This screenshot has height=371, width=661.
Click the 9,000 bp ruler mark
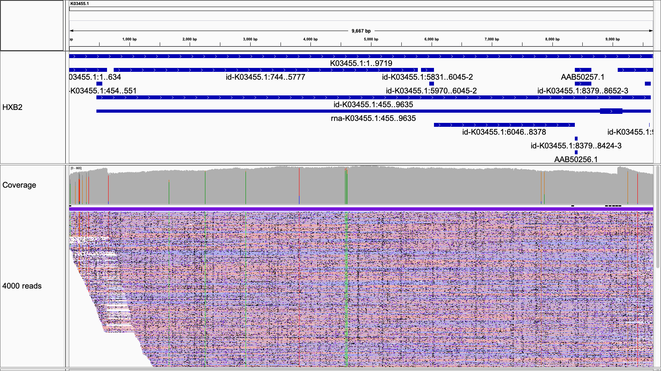point(613,39)
